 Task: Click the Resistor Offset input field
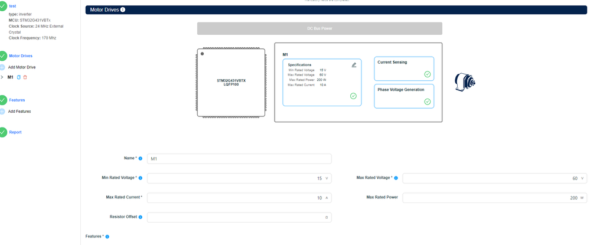coord(239,217)
